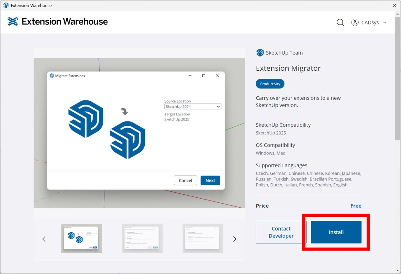Click the vertical scrollbar thumb
This screenshot has height=274, width=401.
pos(398,78)
